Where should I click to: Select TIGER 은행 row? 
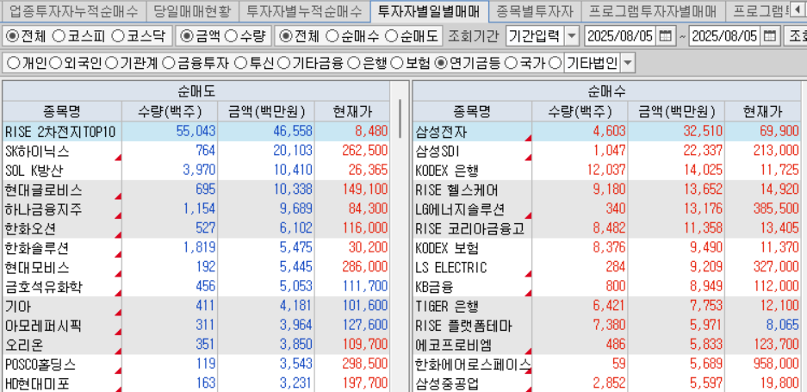coord(607,307)
